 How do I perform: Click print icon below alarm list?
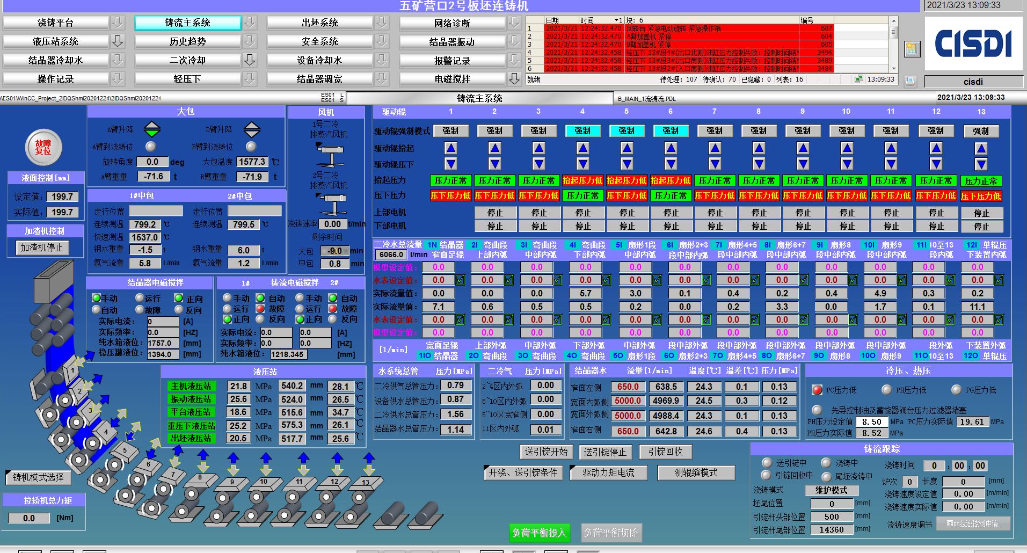(910, 81)
